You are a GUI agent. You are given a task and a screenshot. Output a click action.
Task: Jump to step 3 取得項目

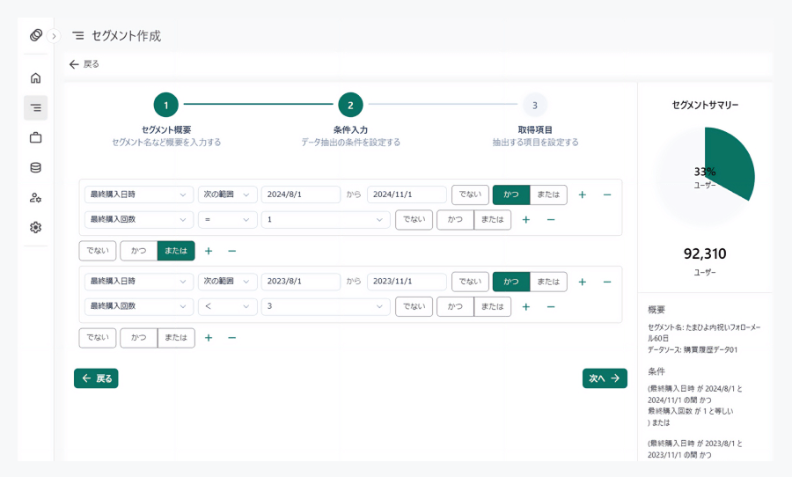534,106
